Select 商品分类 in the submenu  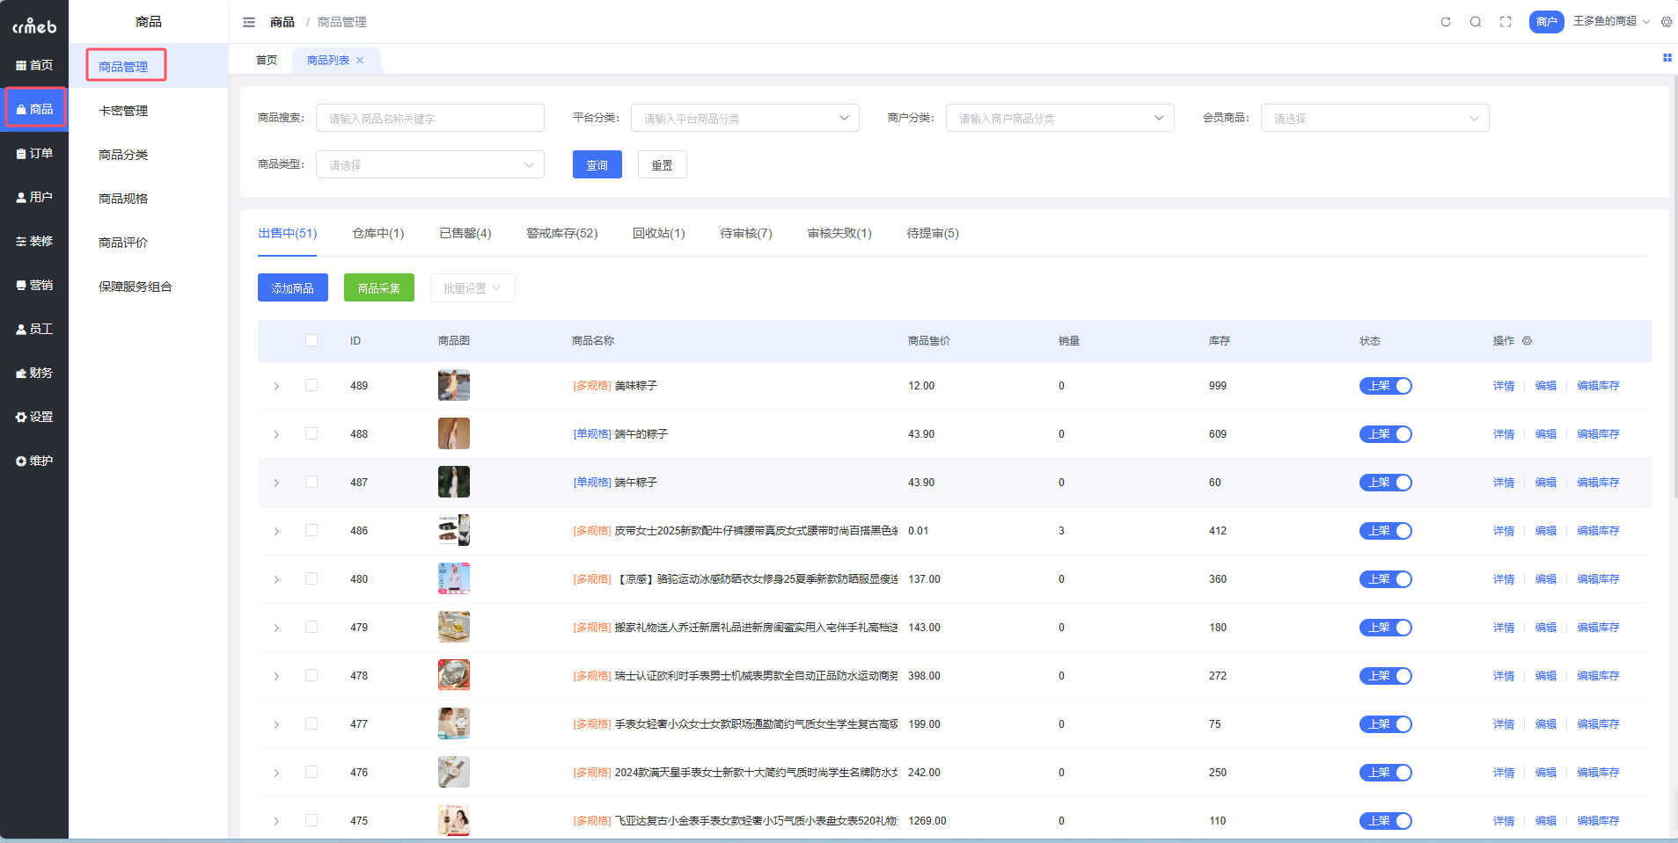pos(123,155)
